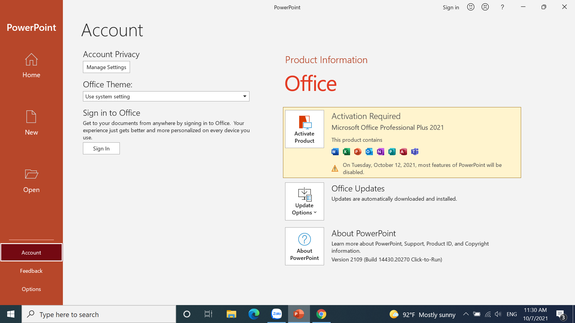Click the Outlook app icon
This screenshot has width=575, height=323.
point(369,152)
